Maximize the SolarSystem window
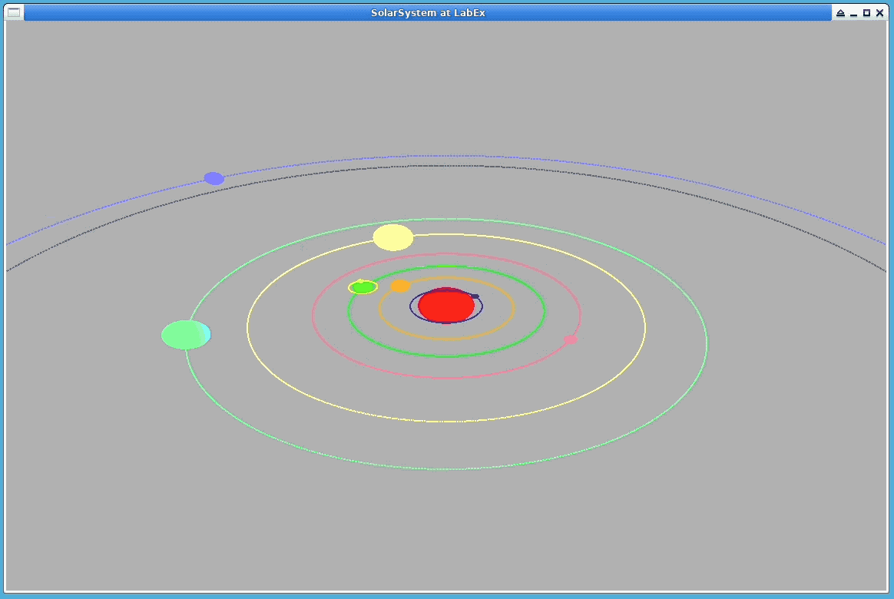The image size is (894, 599). [866, 13]
